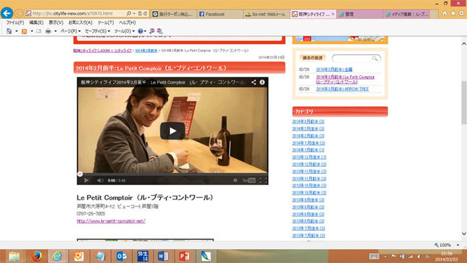
Task: Click the Read mail icon in command bar
Action: point(39,31)
